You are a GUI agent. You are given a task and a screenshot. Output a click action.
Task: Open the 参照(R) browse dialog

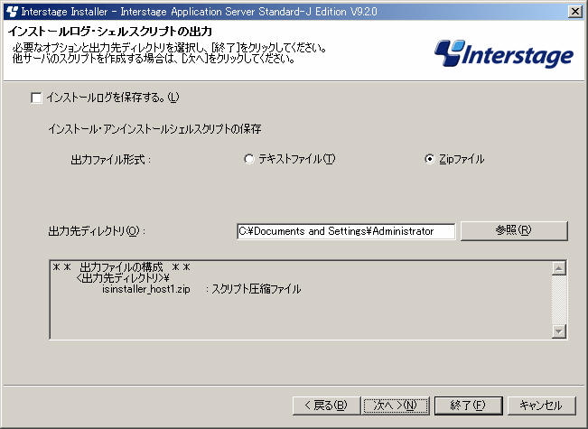click(x=514, y=230)
